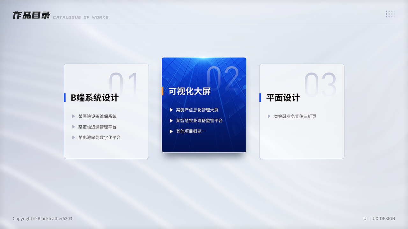Click the UI | UX DESIGN label

click(379, 219)
